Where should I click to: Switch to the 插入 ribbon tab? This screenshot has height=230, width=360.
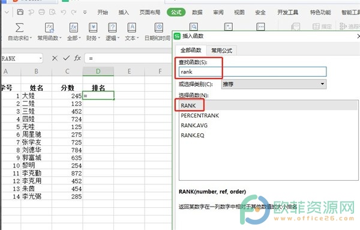[124, 12]
